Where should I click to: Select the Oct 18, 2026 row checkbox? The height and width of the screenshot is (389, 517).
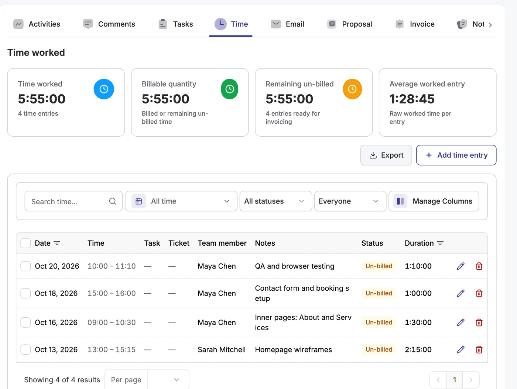(x=25, y=293)
